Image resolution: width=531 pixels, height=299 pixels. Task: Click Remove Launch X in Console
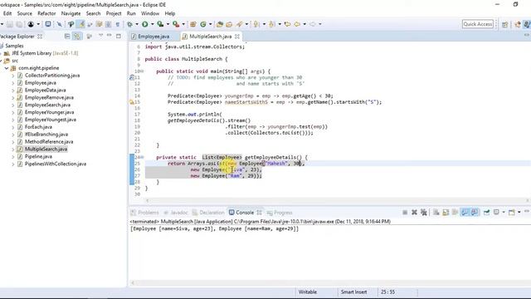coord(414,213)
